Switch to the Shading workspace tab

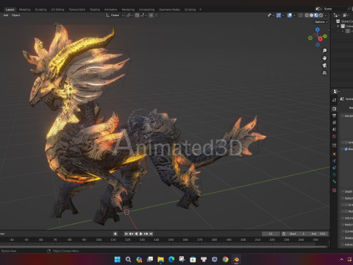tap(95, 10)
